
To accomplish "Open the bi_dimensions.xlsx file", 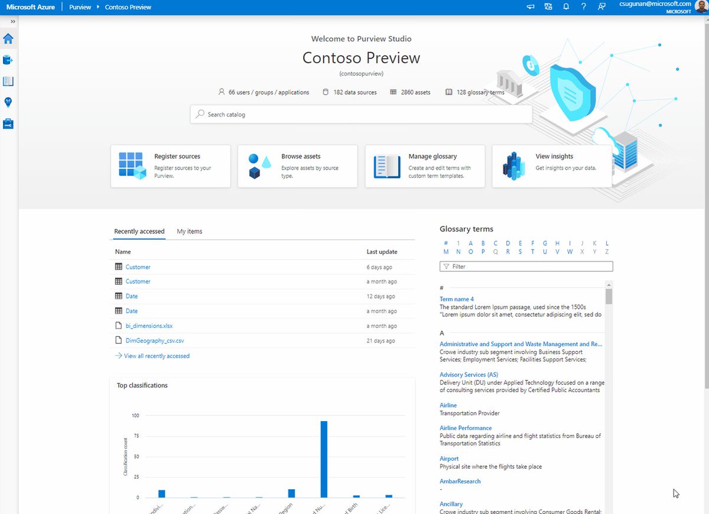I will [x=149, y=326].
